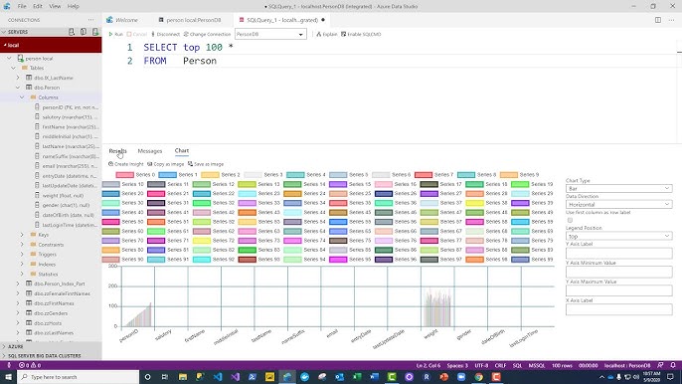The image size is (682, 384).
Task: Click New Connection icon in Servers header
Action: [72, 32]
